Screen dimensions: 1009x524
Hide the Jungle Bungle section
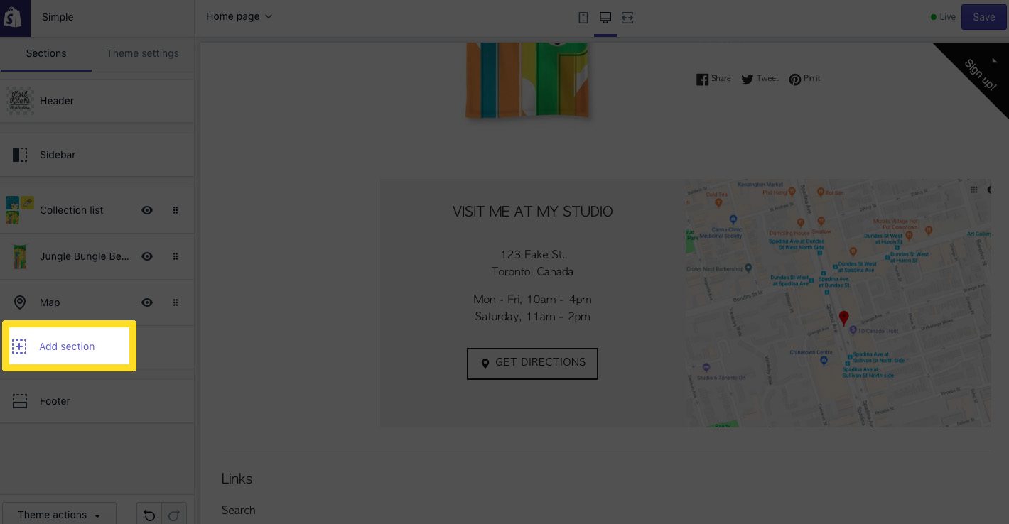coord(146,256)
